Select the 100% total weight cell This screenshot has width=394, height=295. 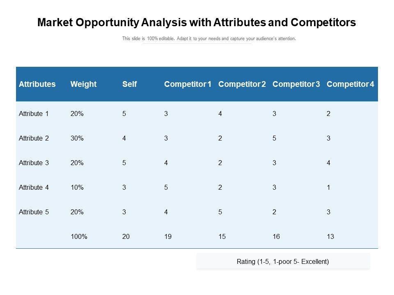79,237
